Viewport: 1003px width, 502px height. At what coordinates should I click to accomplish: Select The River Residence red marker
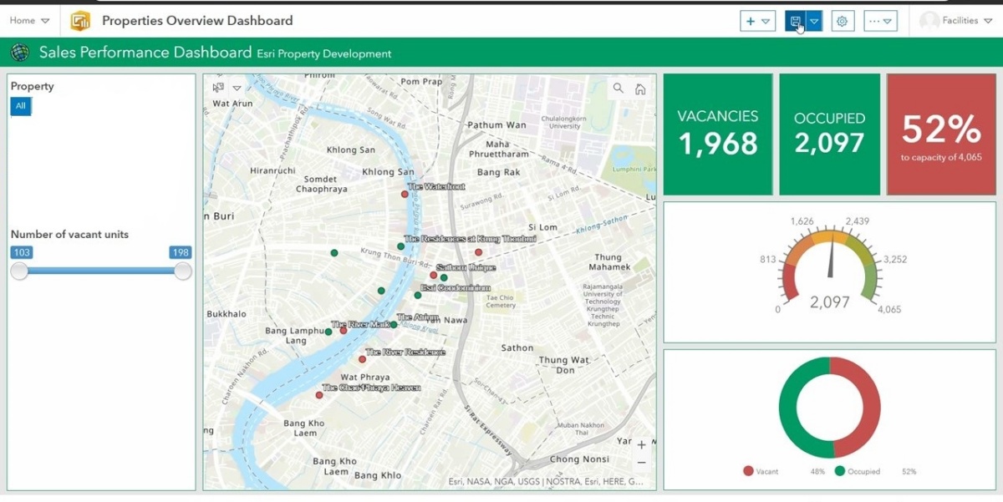click(363, 359)
